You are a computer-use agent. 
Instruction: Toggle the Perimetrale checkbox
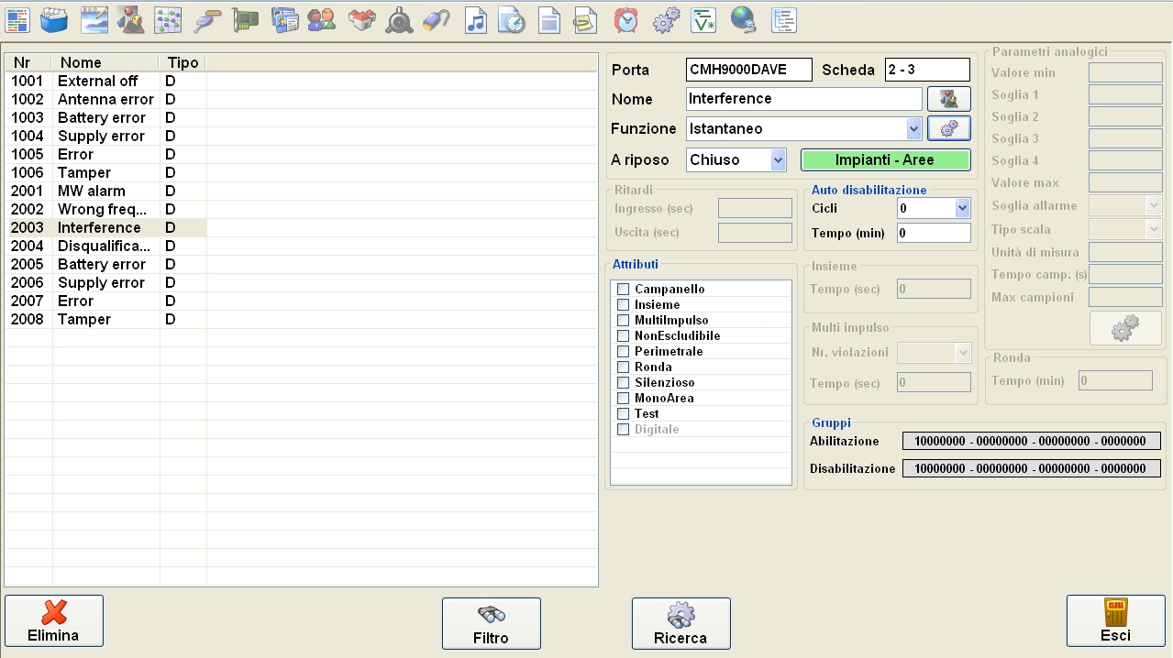point(624,352)
